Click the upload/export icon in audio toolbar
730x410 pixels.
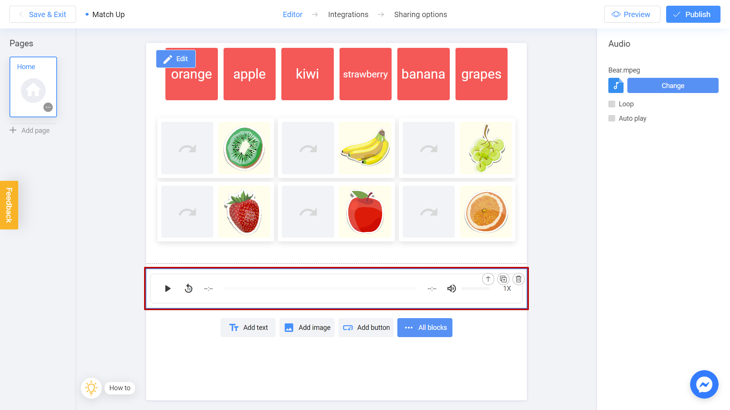488,279
